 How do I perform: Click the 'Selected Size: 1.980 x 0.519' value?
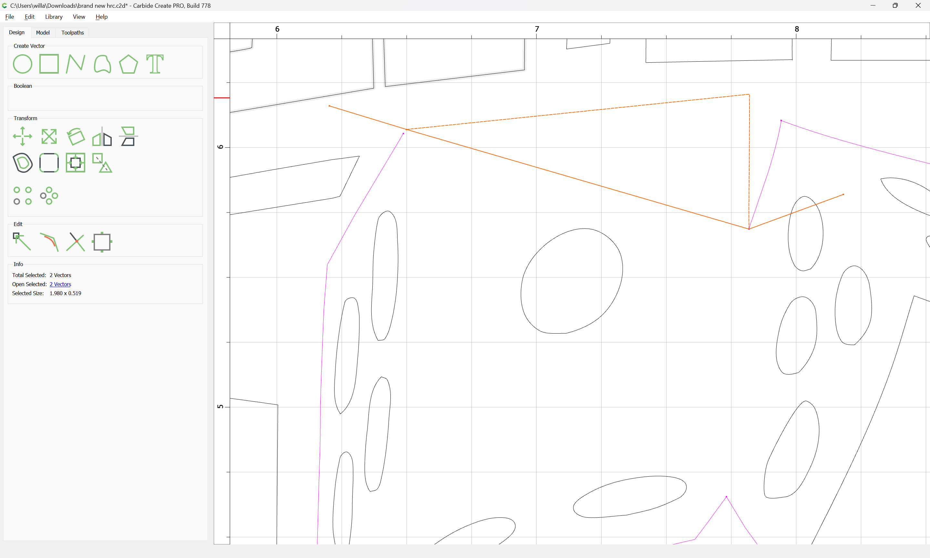tap(66, 293)
